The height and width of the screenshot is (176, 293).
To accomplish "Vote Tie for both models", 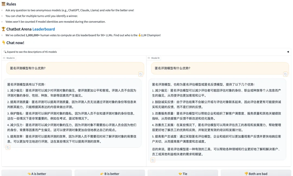I will pos(183,174).
